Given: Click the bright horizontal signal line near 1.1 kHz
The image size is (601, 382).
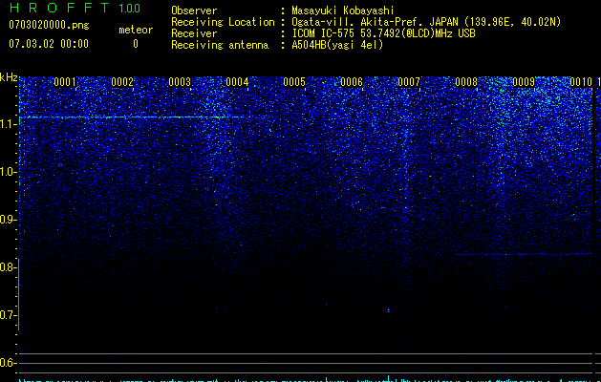Looking at the screenshot, I should pyautogui.click(x=132, y=117).
